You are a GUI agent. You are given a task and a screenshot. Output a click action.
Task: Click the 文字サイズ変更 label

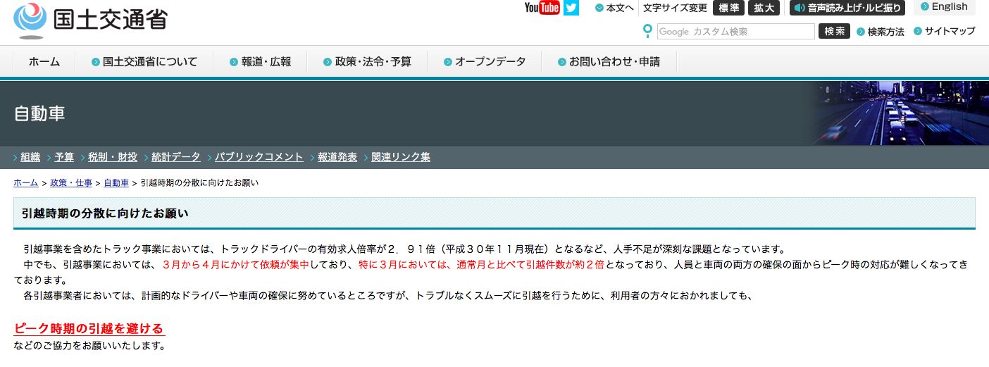pos(675,8)
